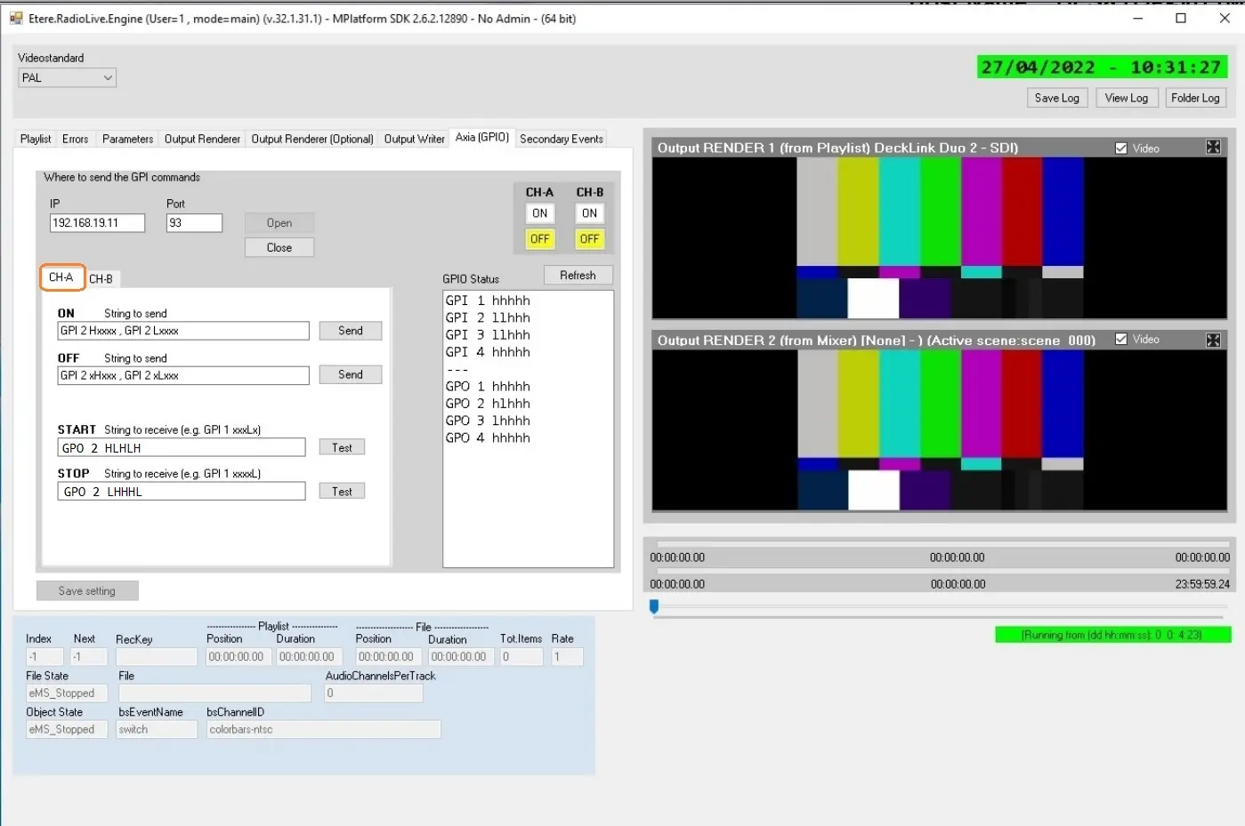Click the Save Log button
Screen dimensions: 1245x826
[1056, 98]
